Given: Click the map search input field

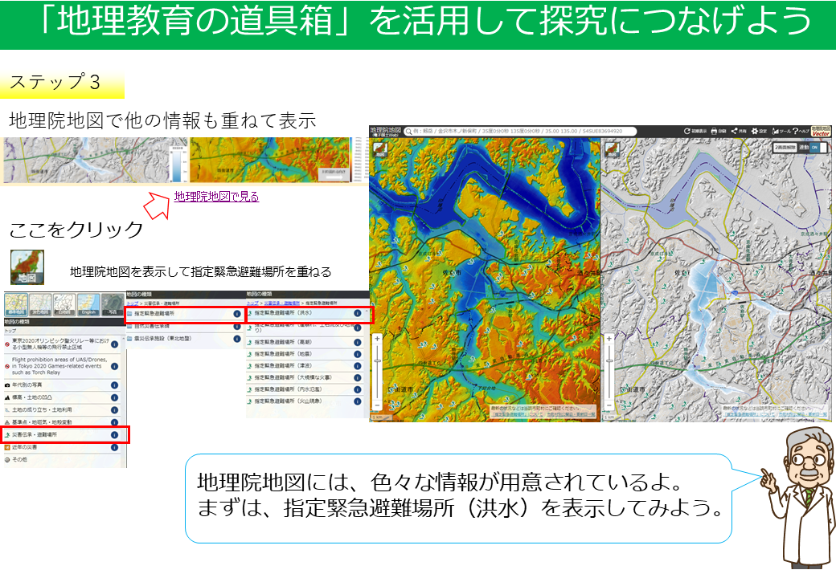Looking at the screenshot, I should (x=520, y=131).
